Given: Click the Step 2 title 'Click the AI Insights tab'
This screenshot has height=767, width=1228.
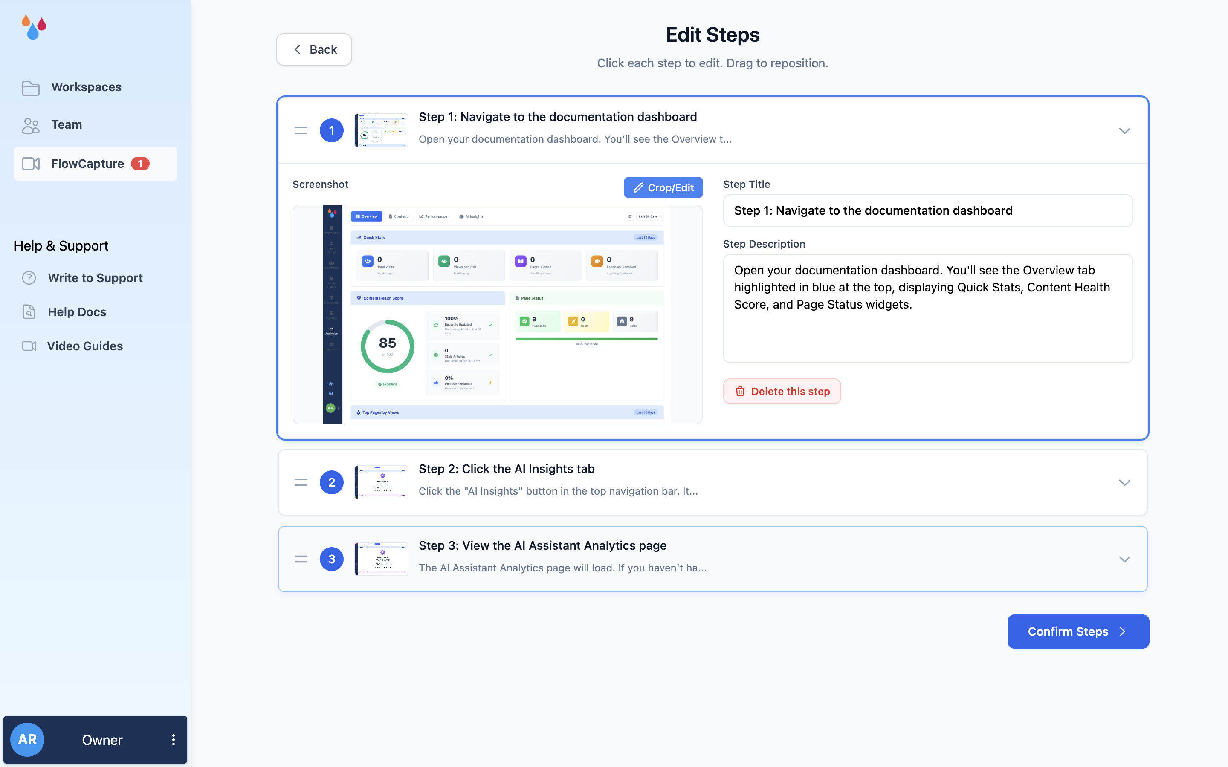Looking at the screenshot, I should click(x=507, y=469).
